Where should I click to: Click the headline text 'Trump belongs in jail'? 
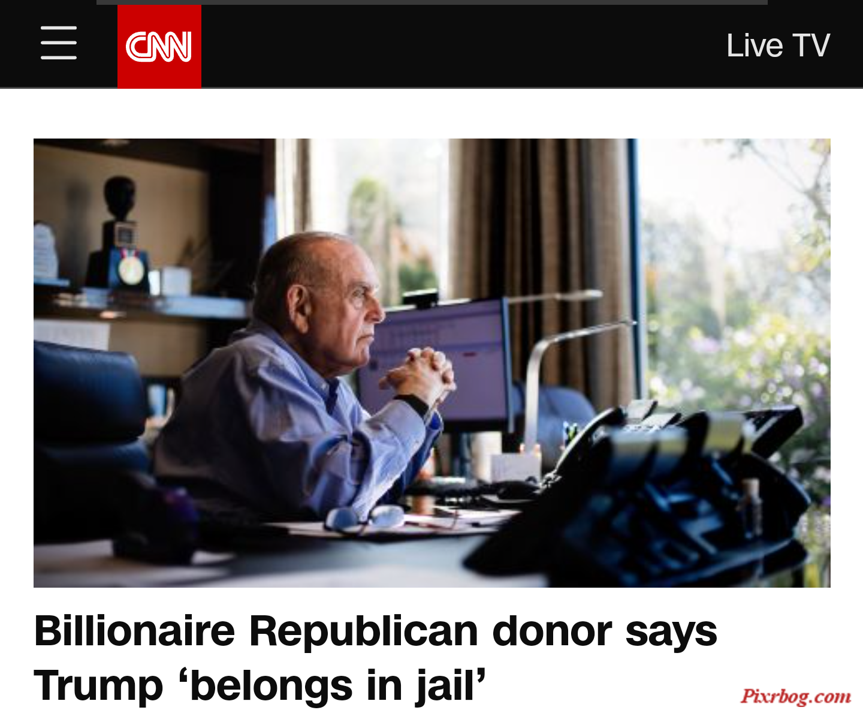coord(260,685)
